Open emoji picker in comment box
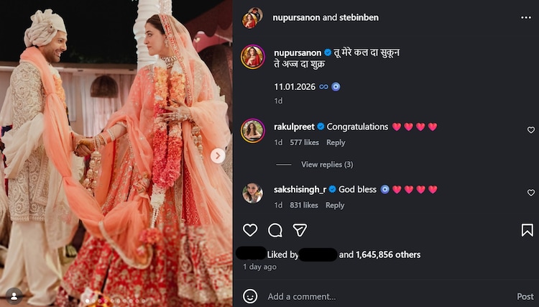Image resolution: width=539 pixels, height=307 pixels. [250, 296]
